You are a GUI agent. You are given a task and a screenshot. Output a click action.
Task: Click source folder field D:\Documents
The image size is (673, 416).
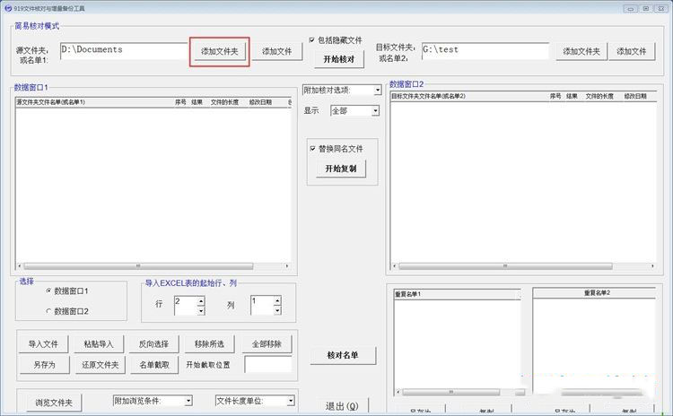124,50
